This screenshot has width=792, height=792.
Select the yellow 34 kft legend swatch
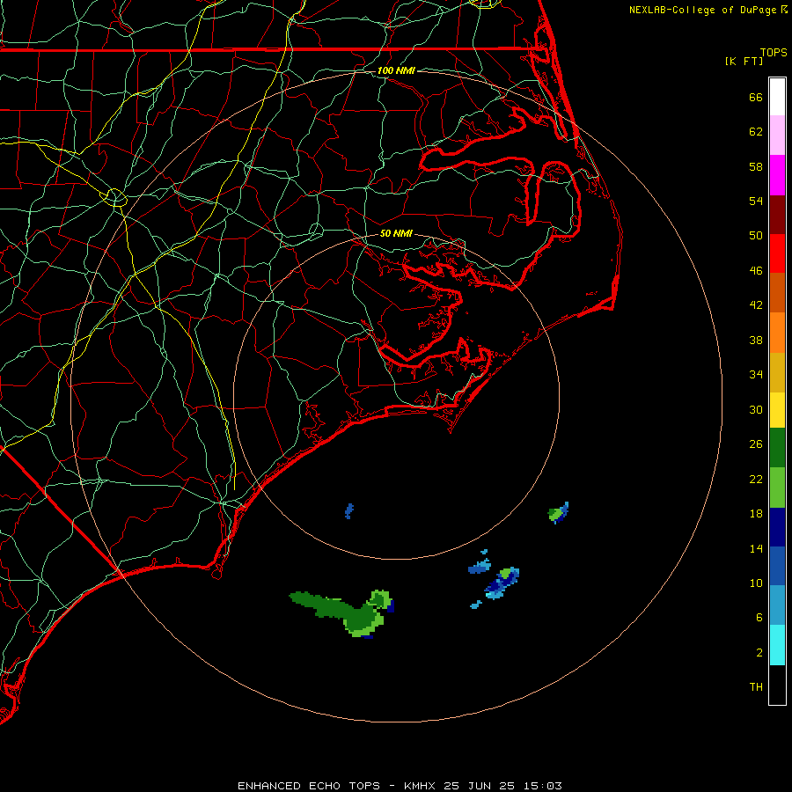pos(777,410)
